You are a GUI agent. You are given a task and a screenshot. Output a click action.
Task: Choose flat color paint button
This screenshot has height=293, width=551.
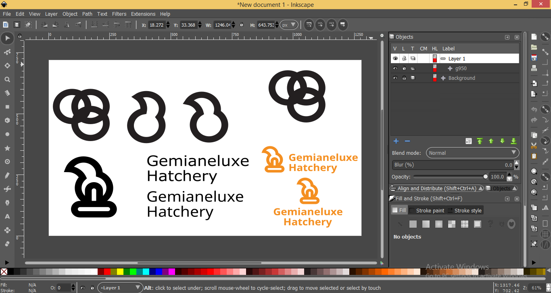coord(413,224)
